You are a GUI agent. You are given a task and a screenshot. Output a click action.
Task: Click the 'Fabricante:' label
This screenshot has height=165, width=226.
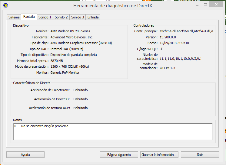[40, 37]
